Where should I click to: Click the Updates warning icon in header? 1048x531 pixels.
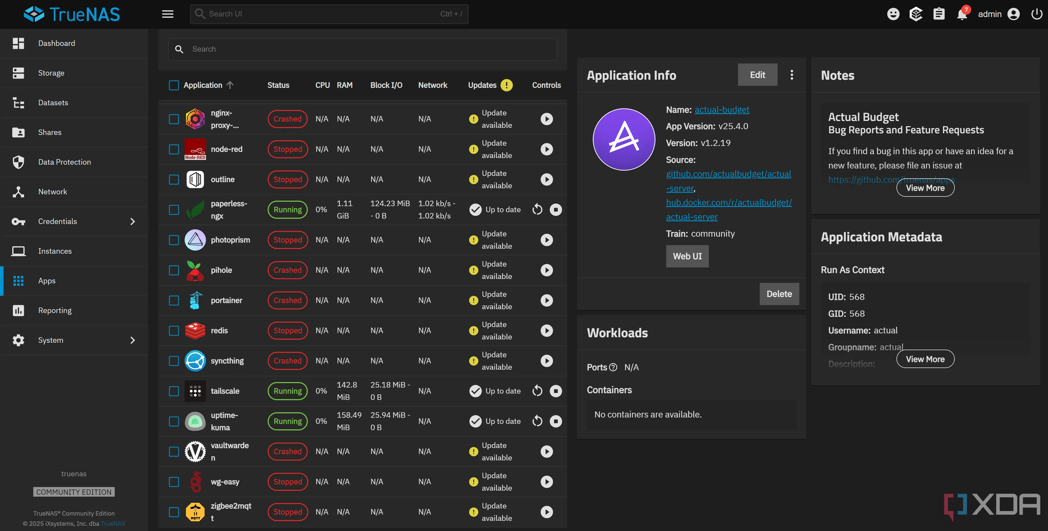506,85
